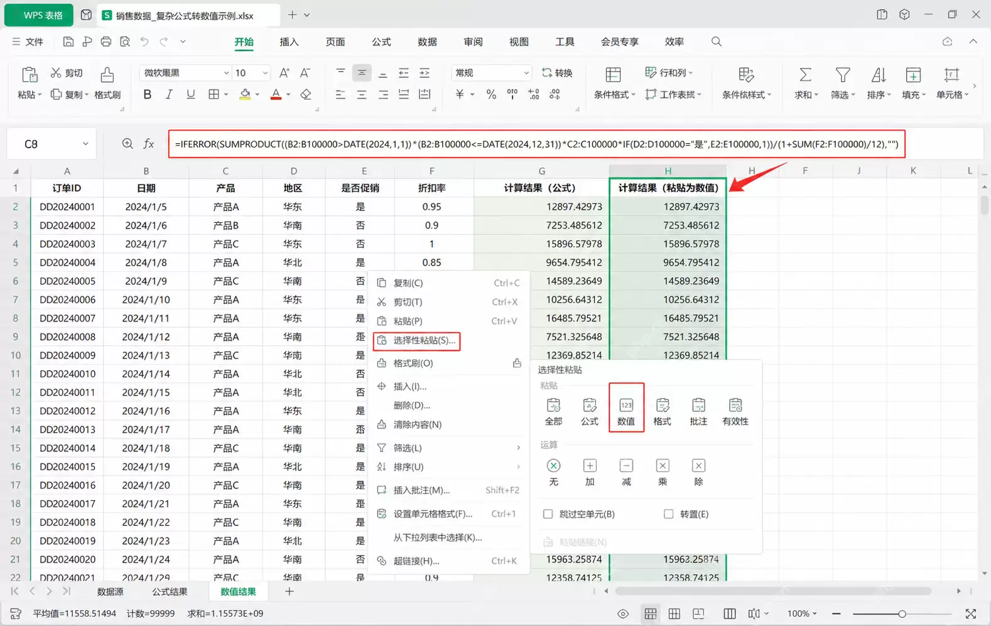Open the ribbon search magnifier
This screenshot has height=626, width=991.
(717, 41)
